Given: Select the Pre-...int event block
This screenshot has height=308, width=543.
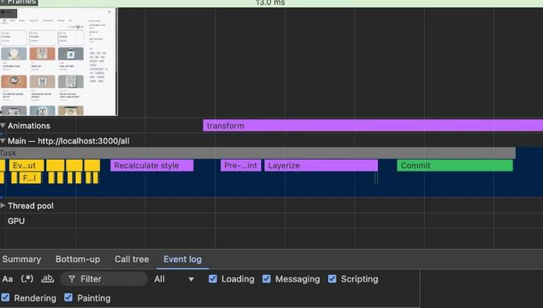Looking at the screenshot, I should coord(241,165).
